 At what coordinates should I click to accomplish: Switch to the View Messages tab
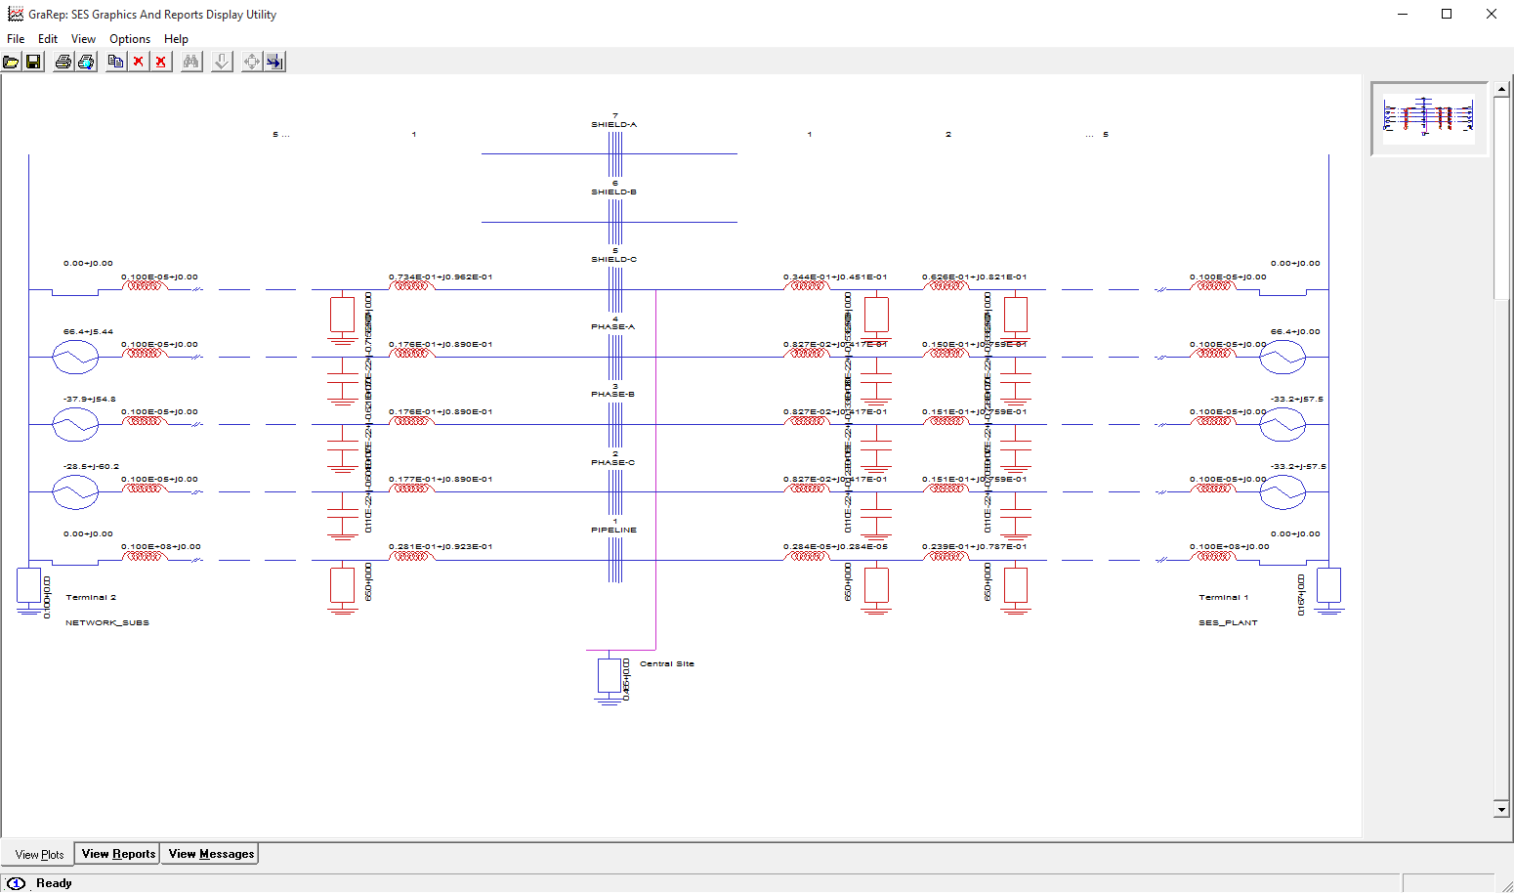click(x=211, y=854)
